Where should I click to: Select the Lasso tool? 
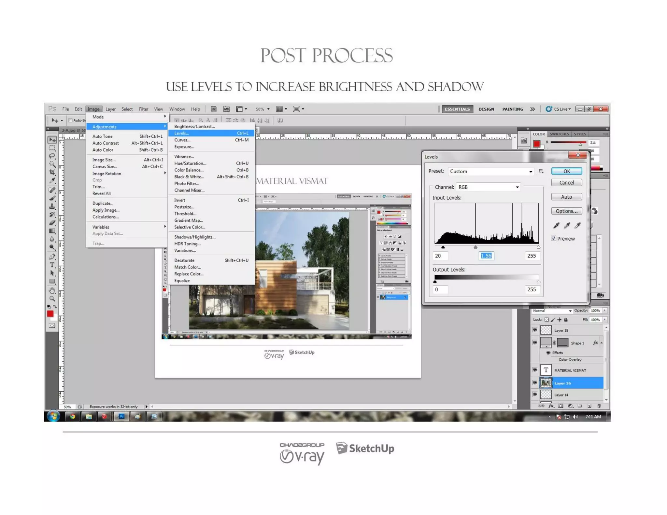pyautogui.click(x=52, y=156)
